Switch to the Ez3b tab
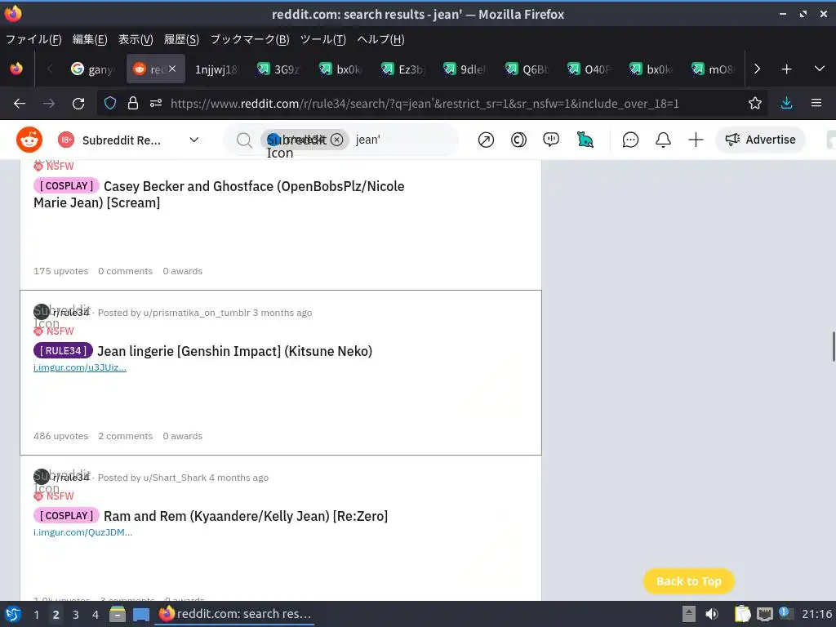Viewport: 836px width, 627px height. click(x=402, y=69)
